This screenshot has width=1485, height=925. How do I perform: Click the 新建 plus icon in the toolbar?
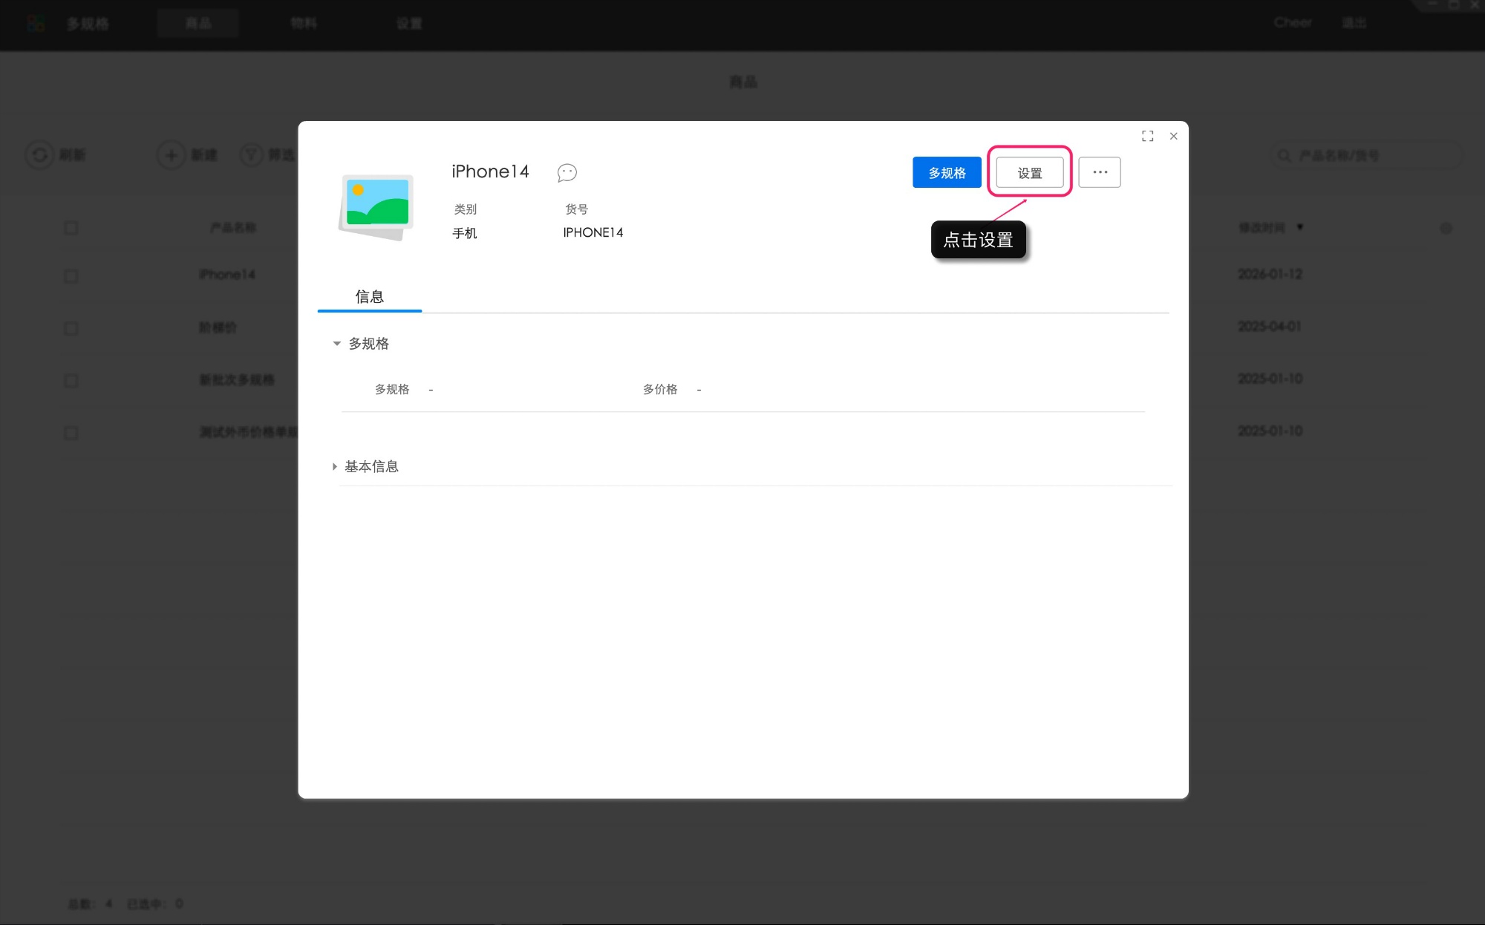[x=171, y=154]
